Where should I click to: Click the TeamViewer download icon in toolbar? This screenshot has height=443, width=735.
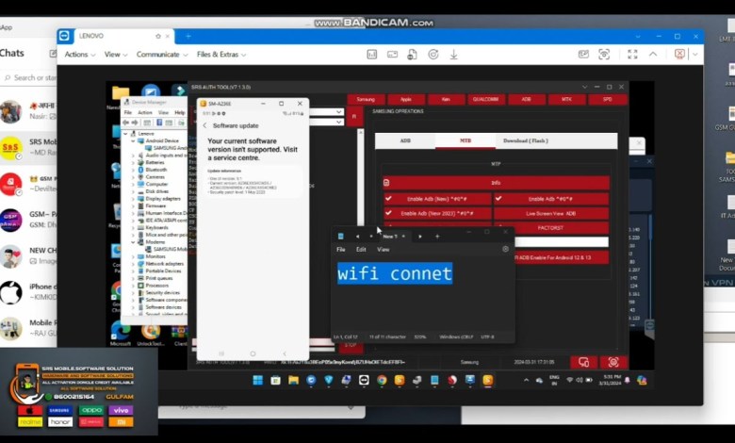click(x=454, y=55)
